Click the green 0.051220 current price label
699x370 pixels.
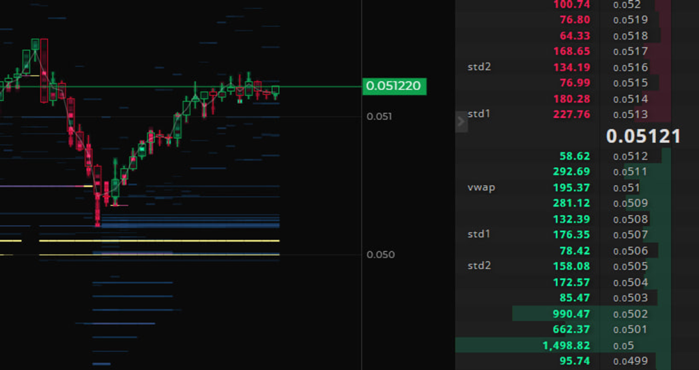394,86
